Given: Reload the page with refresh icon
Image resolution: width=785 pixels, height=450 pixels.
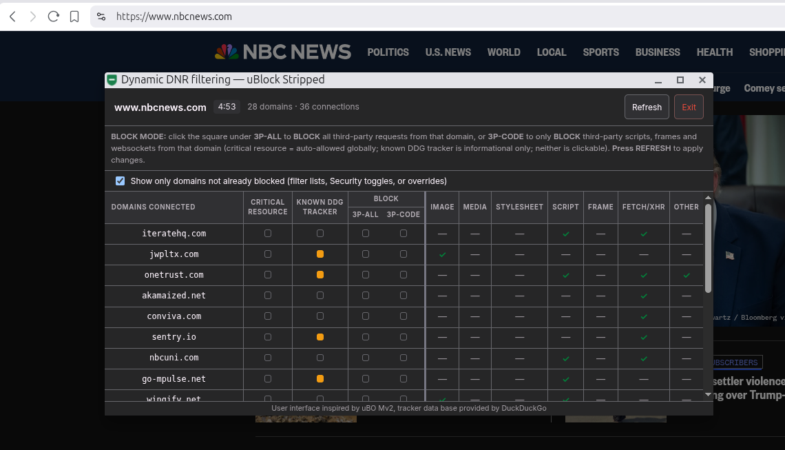Looking at the screenshot, I should (54, 17).
